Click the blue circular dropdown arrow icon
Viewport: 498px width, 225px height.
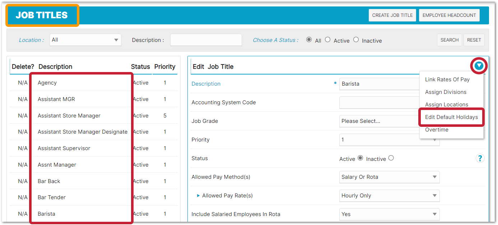(479, 66)
